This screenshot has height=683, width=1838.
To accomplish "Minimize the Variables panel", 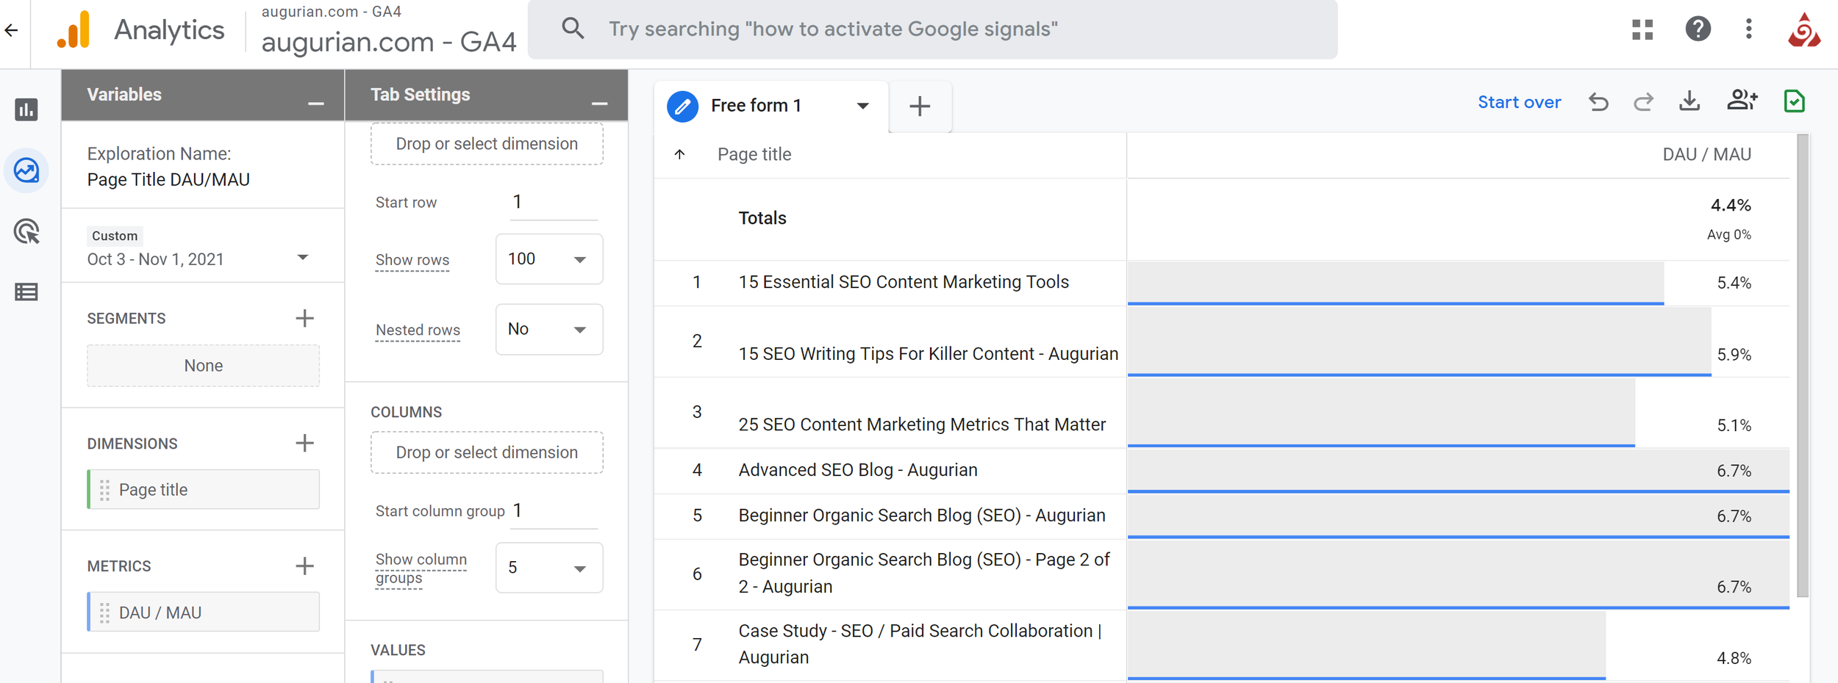I will click(x=316, y=104).
